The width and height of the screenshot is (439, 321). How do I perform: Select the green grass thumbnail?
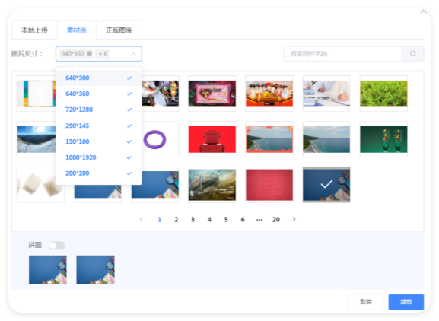pos(383,94)
